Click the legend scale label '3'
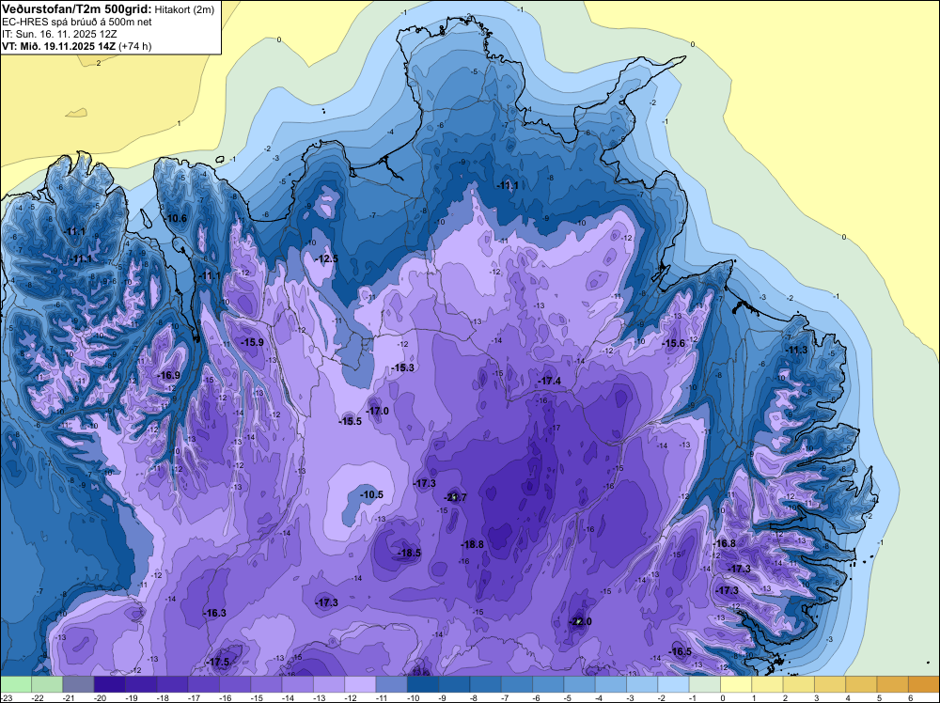The width and height of the screenshot is (940, 703). pyautogui.click(x=817, y=698)
